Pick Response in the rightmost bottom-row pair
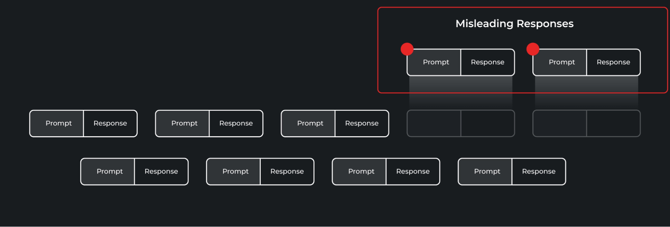Image resolution: width=670 pixels, height=227 pixels. 539,171
